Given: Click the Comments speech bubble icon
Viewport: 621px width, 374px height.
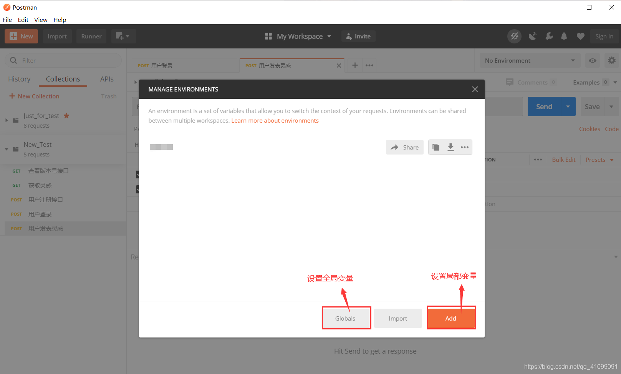Looking at the screenshot, I should click(x=510, y=82).
